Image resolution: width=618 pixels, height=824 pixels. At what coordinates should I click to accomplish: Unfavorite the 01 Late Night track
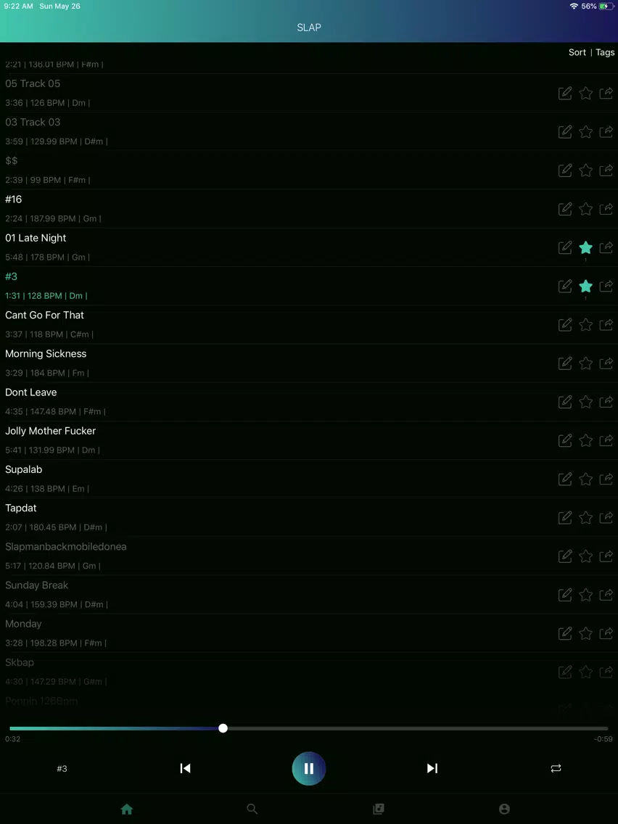point(585,247)
